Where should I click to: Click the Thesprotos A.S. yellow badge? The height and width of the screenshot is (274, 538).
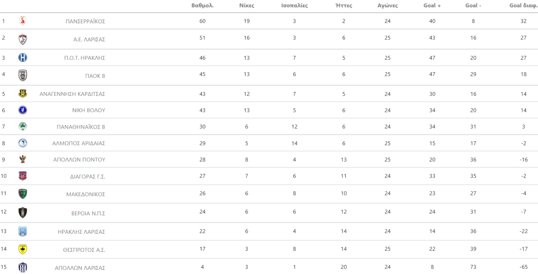pyautogui.click(x=23, y=250)
